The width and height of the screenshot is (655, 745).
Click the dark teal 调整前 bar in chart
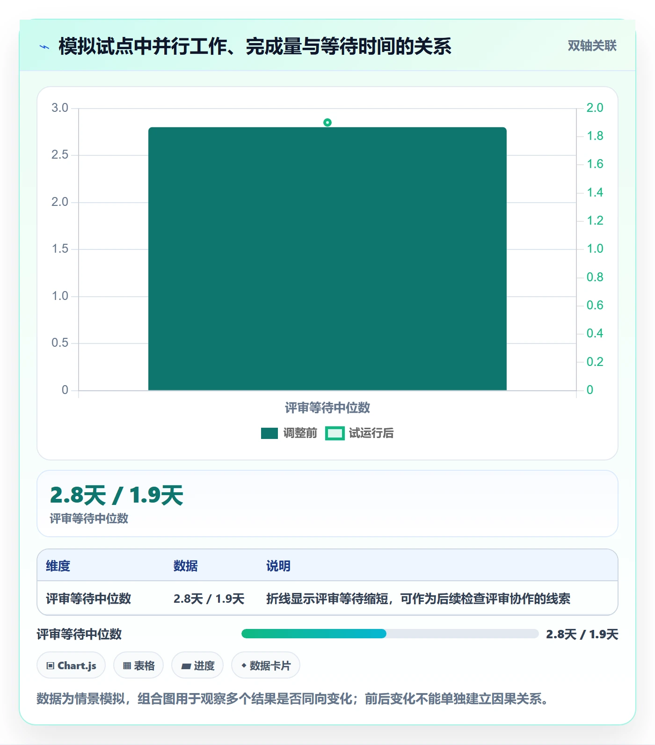(327, 258)
